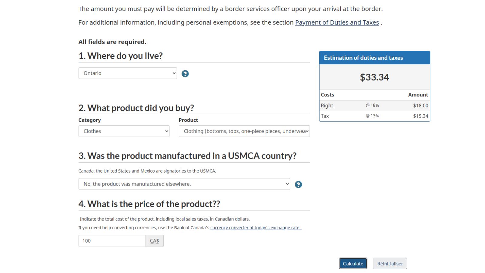This screenshot has width=485, height=273.
Task: Click the Réinitialiser reset button
Action: (x=390, y=264)
